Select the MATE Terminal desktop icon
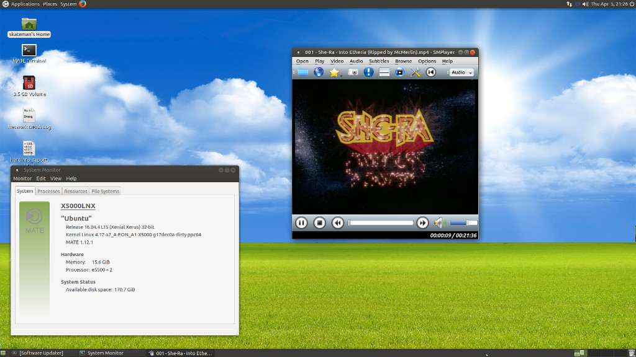Screen dimensions: 636x357 (29, 53)
